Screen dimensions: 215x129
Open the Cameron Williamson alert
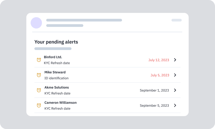pyautogui.click(x=60, y=103)
